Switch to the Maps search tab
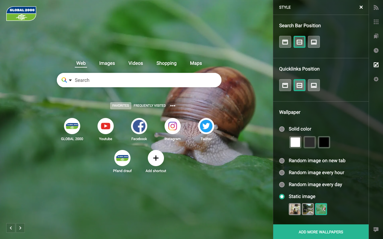The height and width of the screenshot is (239, 383). pos(196,63)
